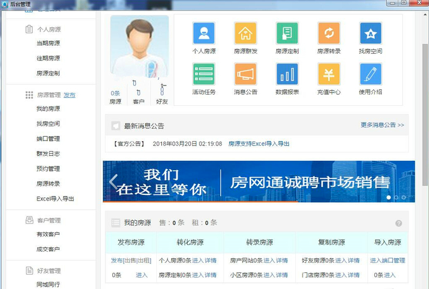Click 进入端口管理 link
Image resolution: width=429 pixels, height=289 pixels.
tap(387, 261)
